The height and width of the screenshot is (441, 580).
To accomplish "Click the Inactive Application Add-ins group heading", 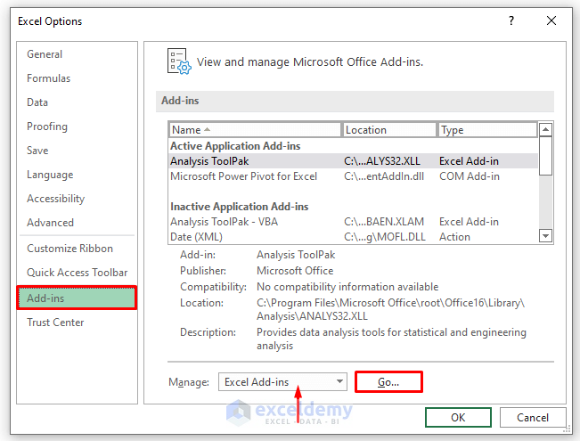I will [240, 207].
